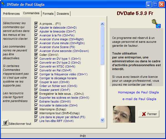This screenshot has height=139, width=166.
Task: Open Homepage de Paul Glagla link
Action: pyautogui.click(x=138, y=92)
